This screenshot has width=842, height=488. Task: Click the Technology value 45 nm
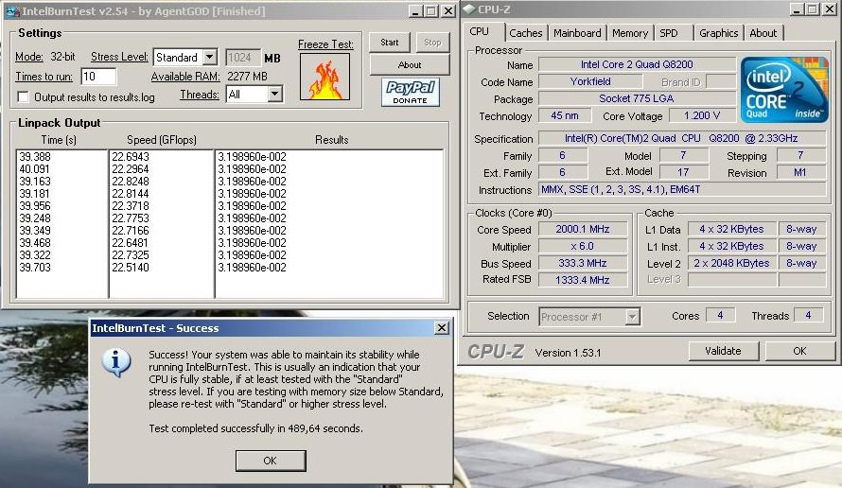(565, 115)
